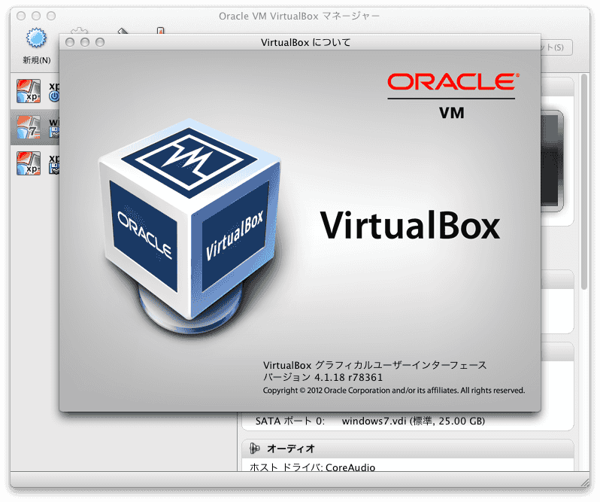Screen dimensions: 600x502
Task: Click the VirtualBox について title bar text
Action: [x=305, y=42]
